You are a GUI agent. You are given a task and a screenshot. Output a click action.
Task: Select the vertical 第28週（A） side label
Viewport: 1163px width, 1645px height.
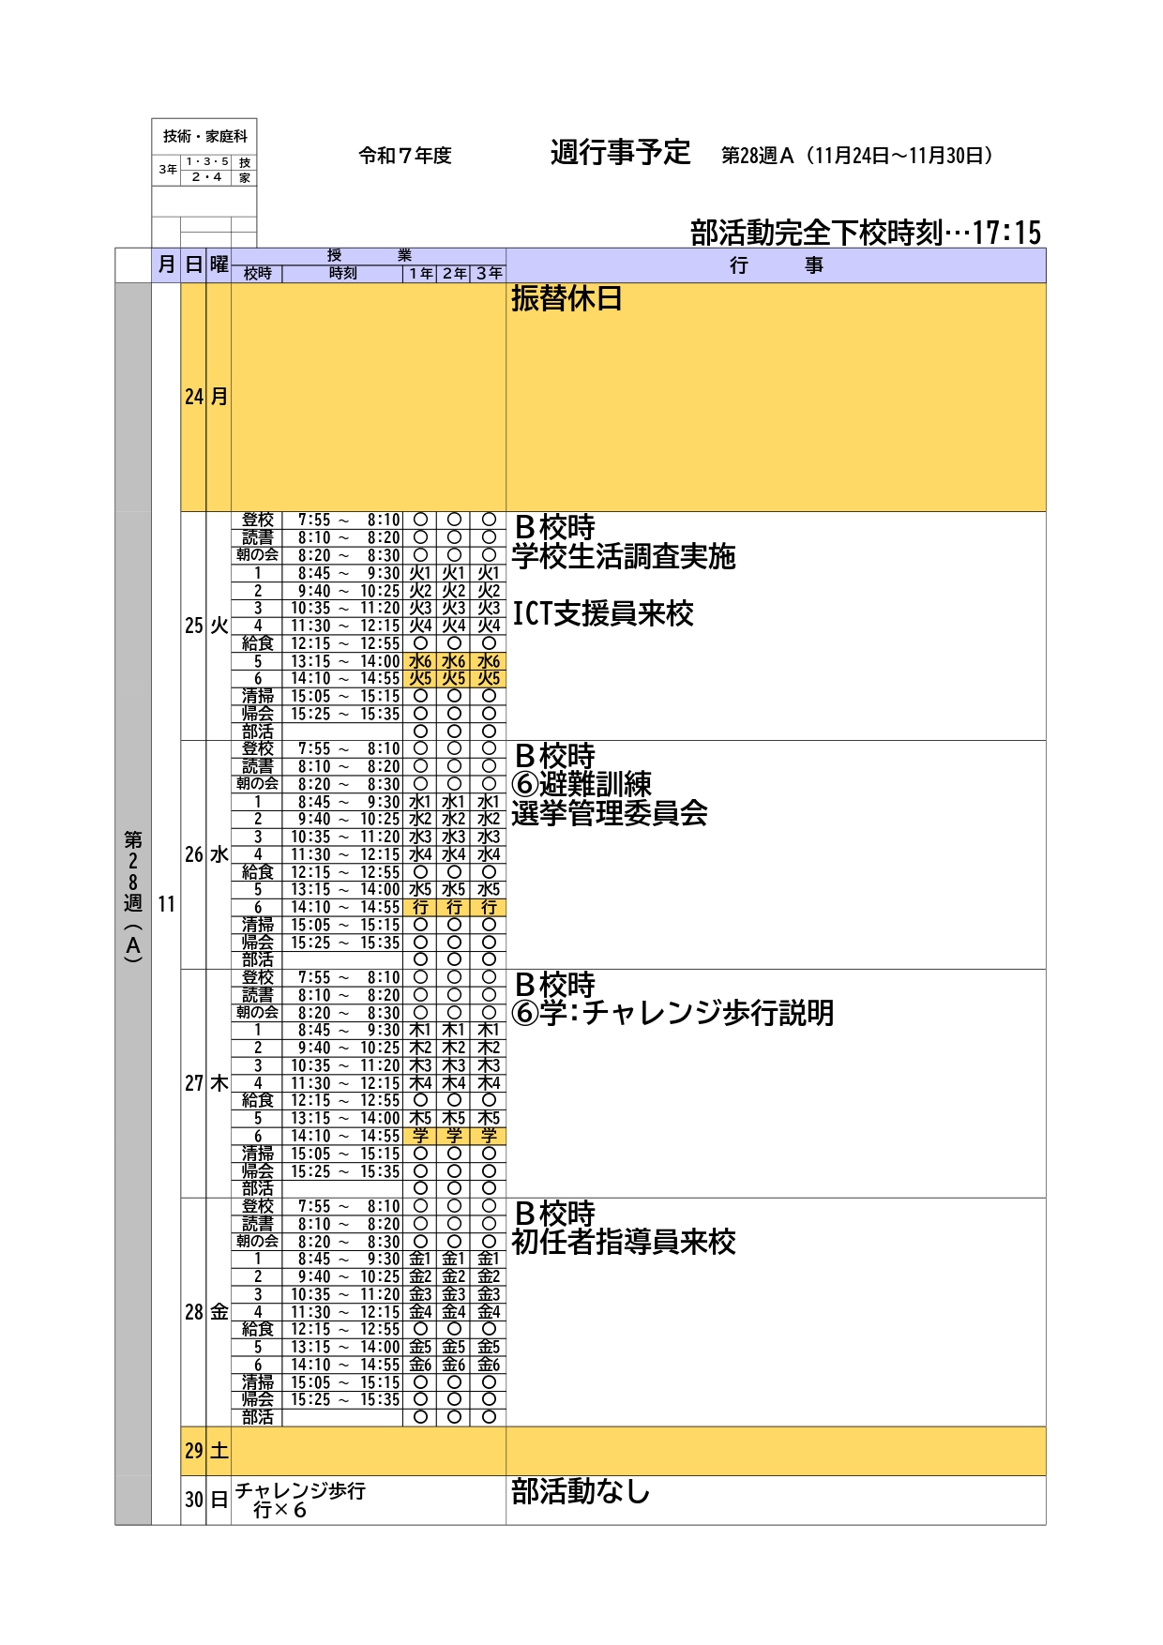point(133,896)
